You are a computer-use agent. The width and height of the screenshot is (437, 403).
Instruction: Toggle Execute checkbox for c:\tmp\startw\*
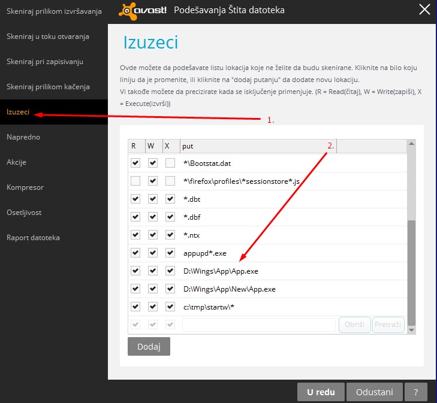170,307
